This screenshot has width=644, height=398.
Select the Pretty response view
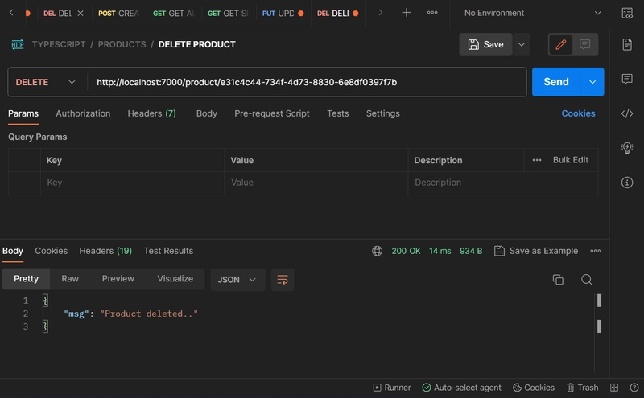click(x=26, y=278)
